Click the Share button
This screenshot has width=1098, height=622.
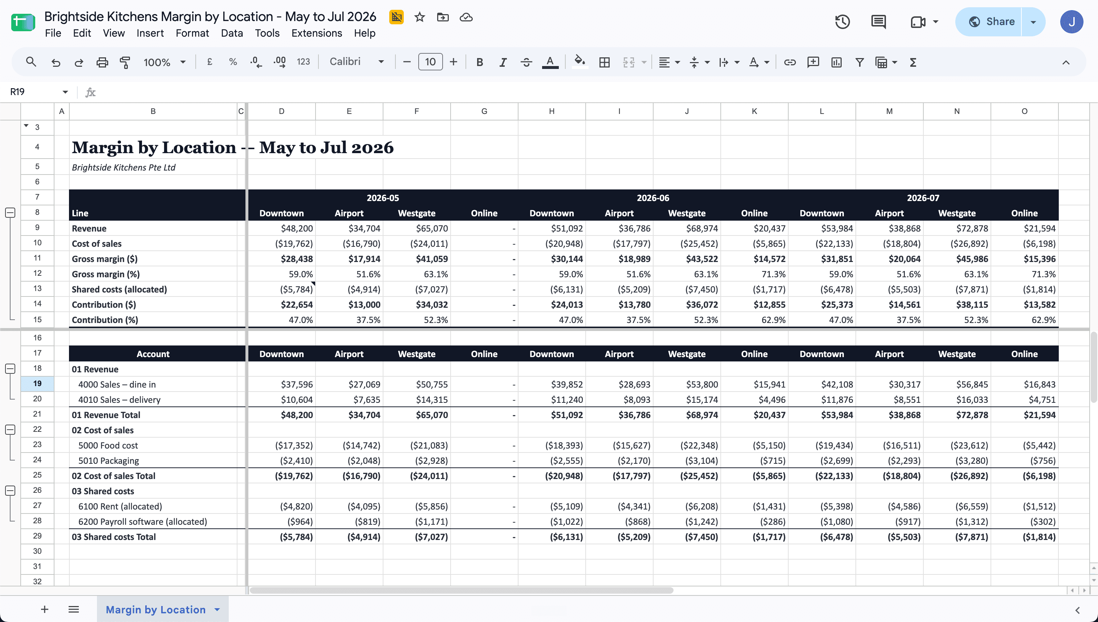click(x=989, y=21)
